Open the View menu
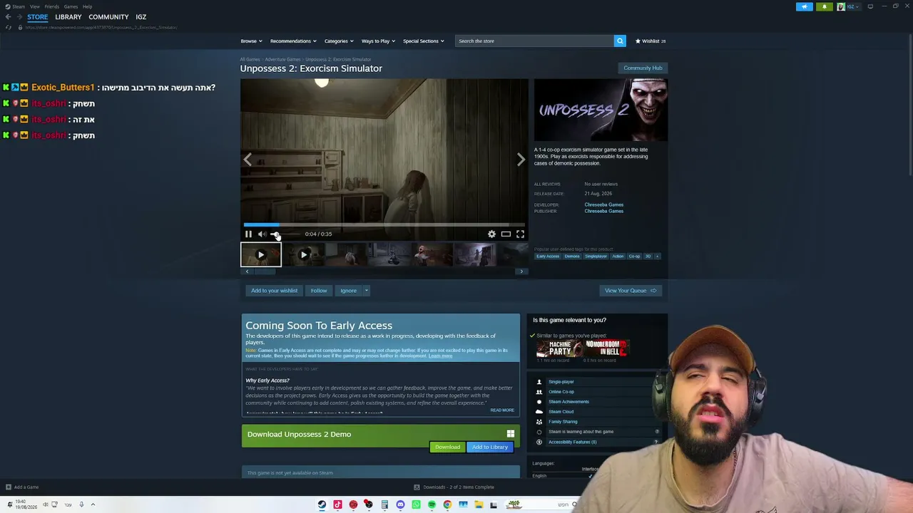The width and height of the screenshot is (913, 513). (34, 6)
